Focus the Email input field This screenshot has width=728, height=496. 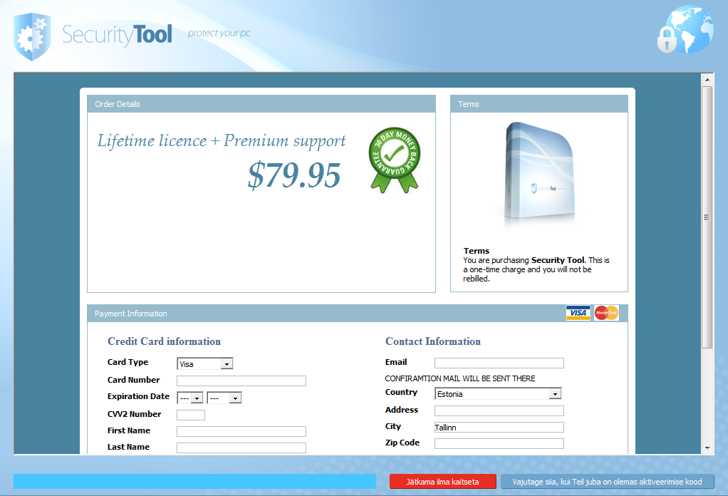[x=499, y=363]
